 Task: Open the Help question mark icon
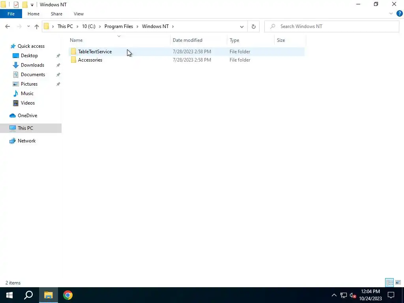[x=399, y=14]
